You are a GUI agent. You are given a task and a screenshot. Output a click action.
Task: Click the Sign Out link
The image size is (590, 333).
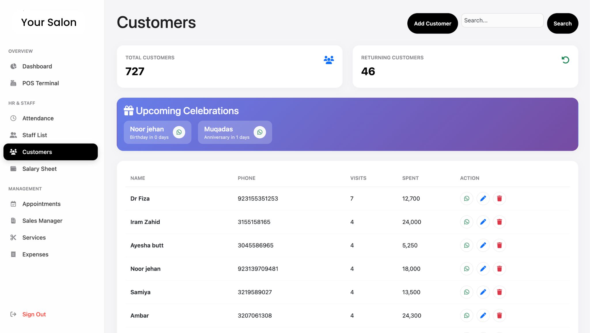[34, 314]
